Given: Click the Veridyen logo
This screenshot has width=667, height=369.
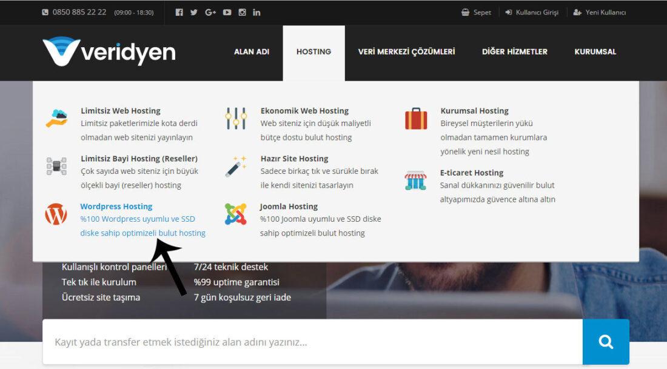Looking at the screenshot, I should click(109, 52).
